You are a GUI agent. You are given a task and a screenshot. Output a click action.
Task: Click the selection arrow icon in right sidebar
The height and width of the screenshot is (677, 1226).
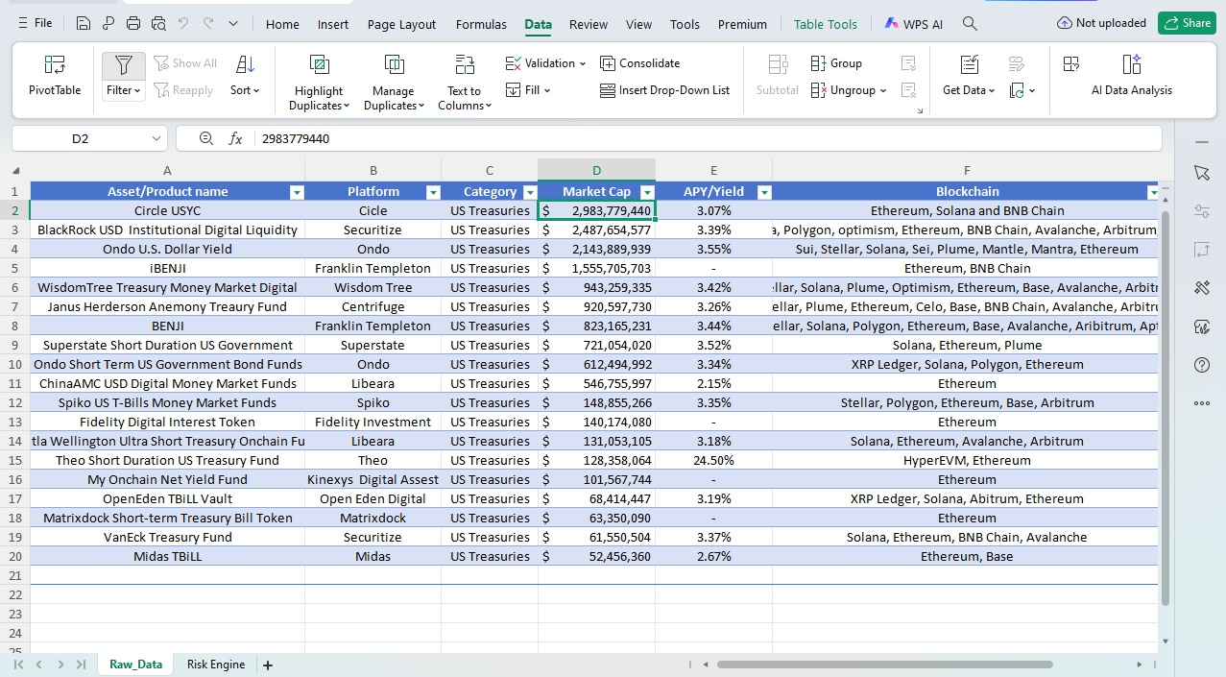[1202, 173]
